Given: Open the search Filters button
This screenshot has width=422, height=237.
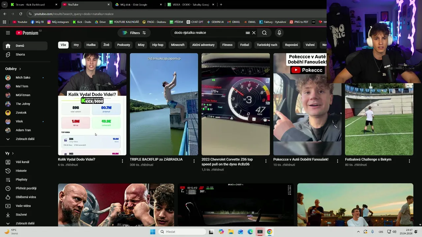Looking at the screenshot, I should 134,33.
